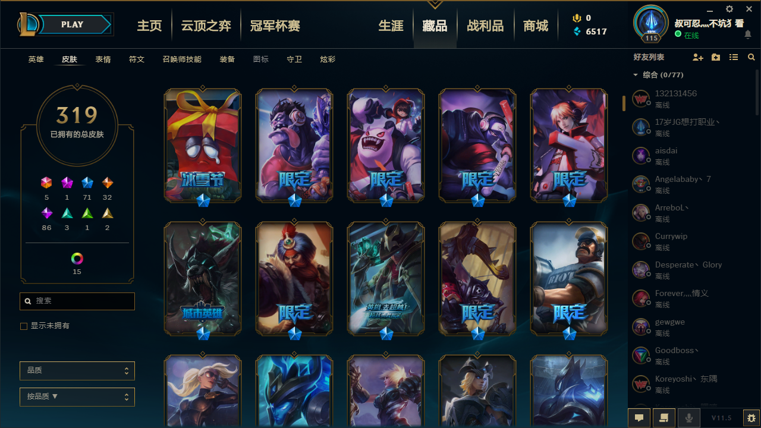Open the 战利品 menu
The height and width of the screenshot is (428, 761).
(x=485, y=26)
